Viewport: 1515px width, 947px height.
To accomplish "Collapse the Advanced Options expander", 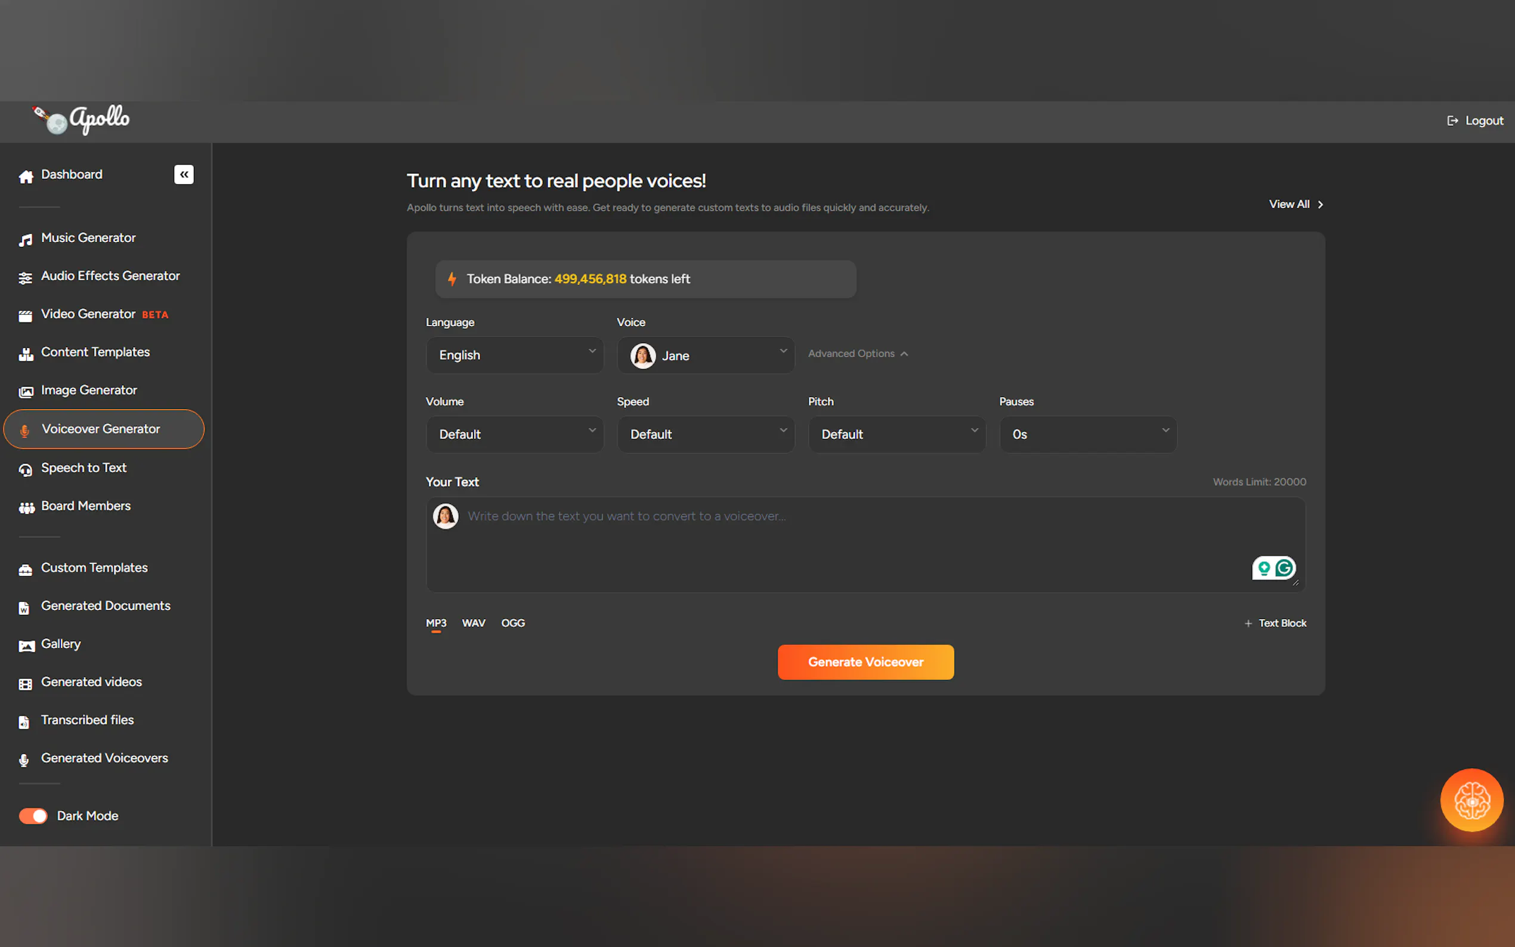I will pos(857,354).
